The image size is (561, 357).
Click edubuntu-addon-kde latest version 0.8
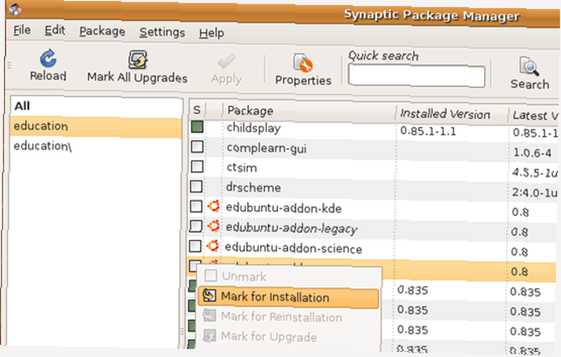[x=520, y=212]
